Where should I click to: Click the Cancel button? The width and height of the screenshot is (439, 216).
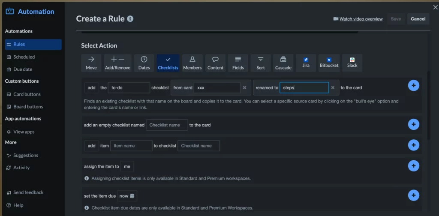(x=418, y=19)
